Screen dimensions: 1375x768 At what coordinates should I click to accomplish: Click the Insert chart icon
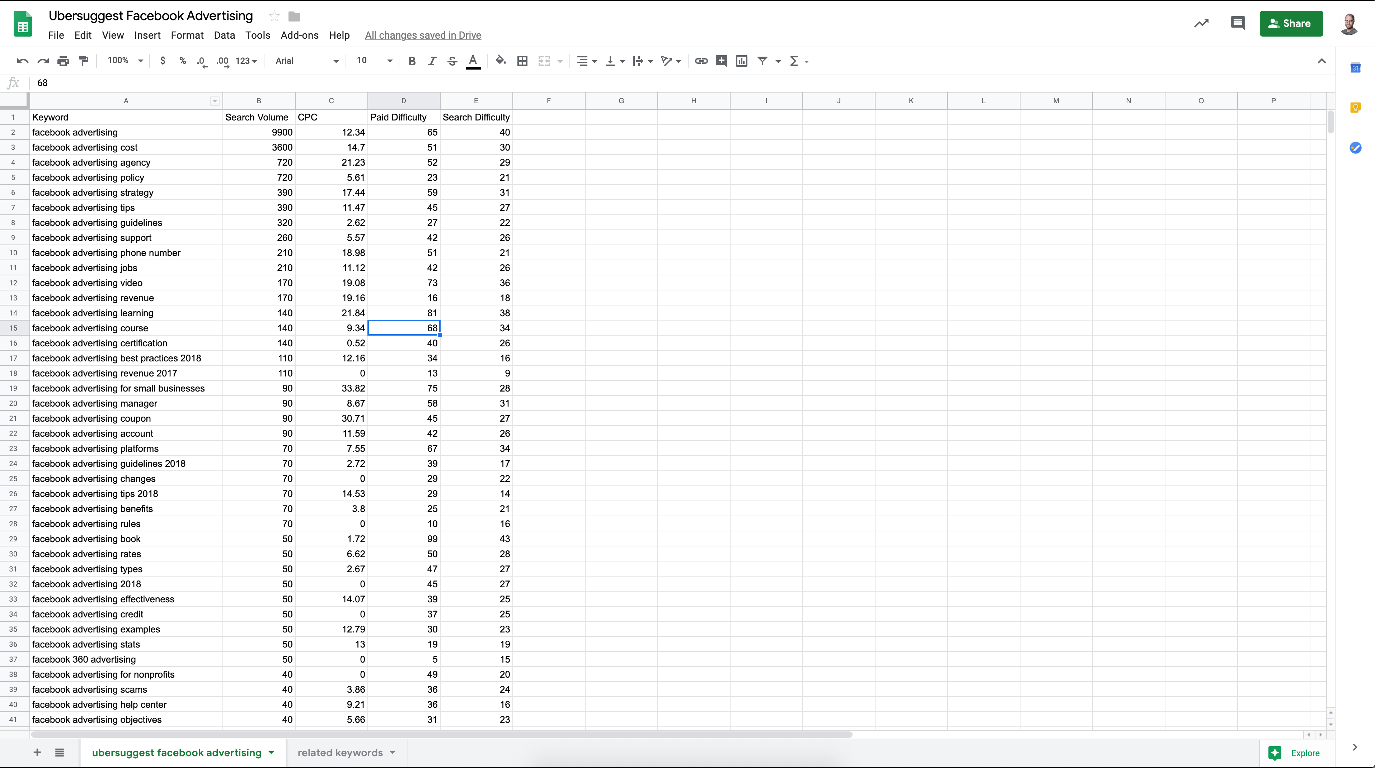coord(741,61)
